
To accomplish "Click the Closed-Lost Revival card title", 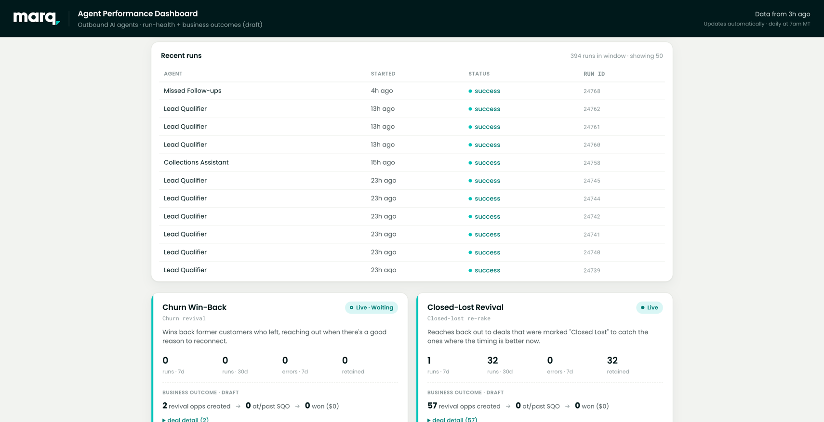I will [x=465, y=307].
